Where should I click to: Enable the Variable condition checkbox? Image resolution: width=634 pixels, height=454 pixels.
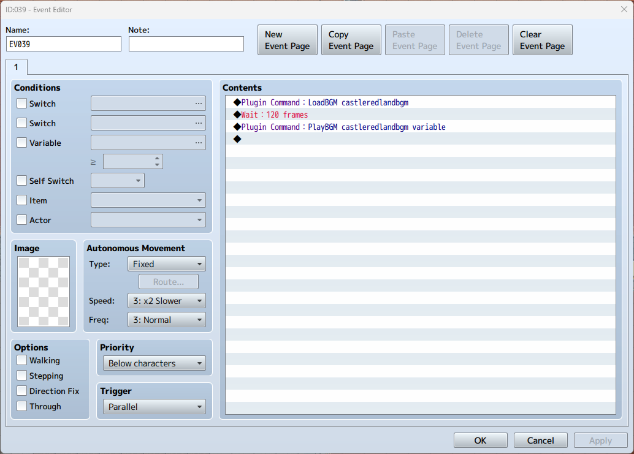(x=22, y=143)
